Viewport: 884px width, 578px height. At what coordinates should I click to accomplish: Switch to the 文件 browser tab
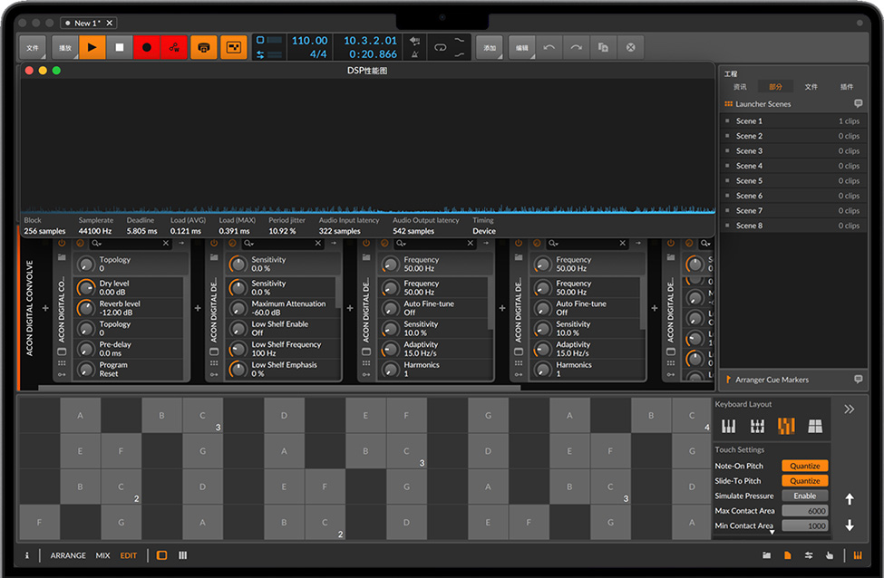(811, 87)
